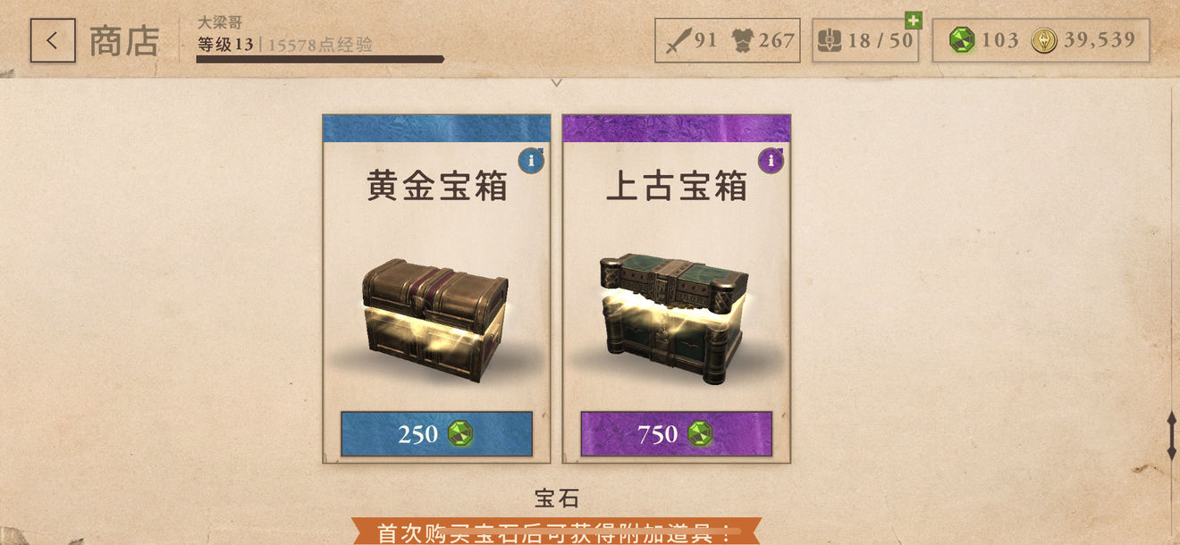Tap the 商店 title label

(124, 41)
